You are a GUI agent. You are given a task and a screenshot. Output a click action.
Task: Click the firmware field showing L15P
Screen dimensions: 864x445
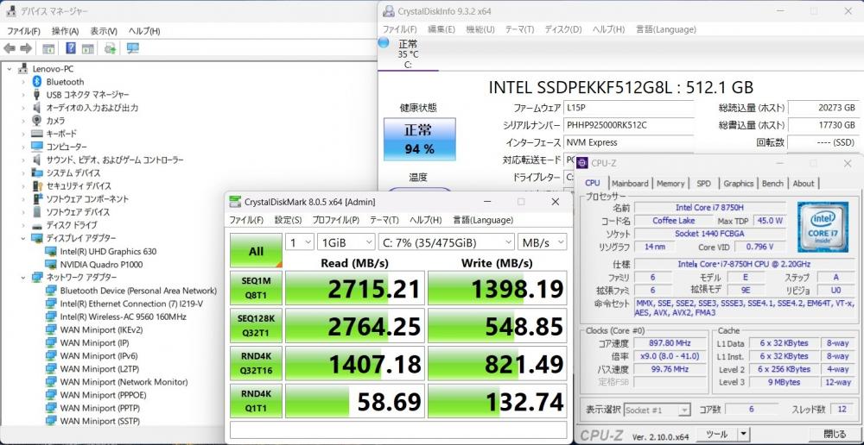[628, 108]
